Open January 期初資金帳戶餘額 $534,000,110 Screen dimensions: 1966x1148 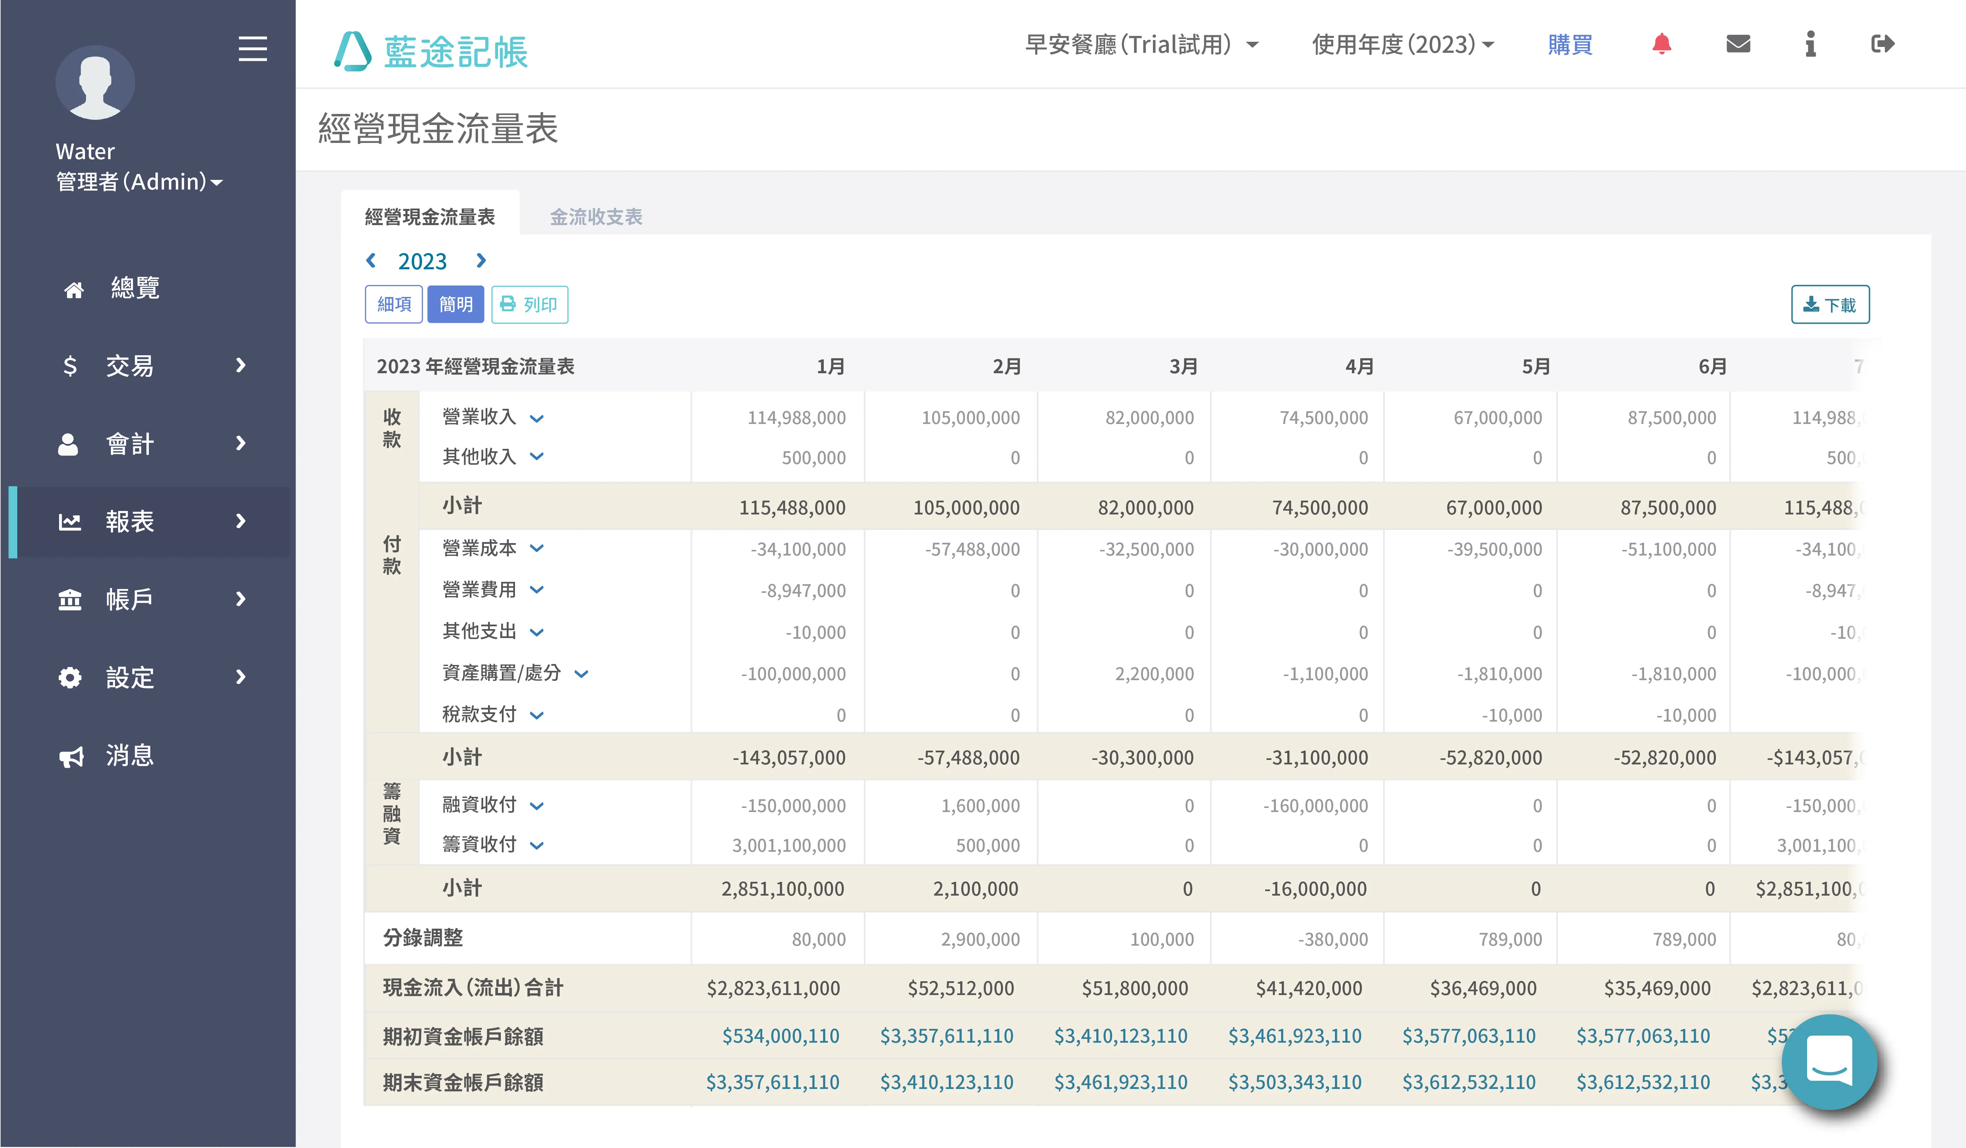[x=780, y=1036]
